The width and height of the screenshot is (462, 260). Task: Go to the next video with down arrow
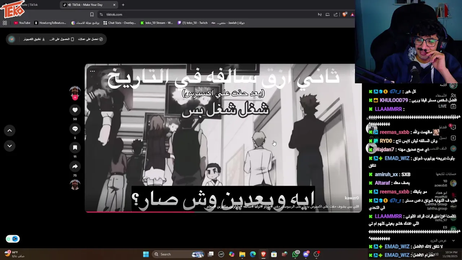pyautogui.click(x=10, y=146)
